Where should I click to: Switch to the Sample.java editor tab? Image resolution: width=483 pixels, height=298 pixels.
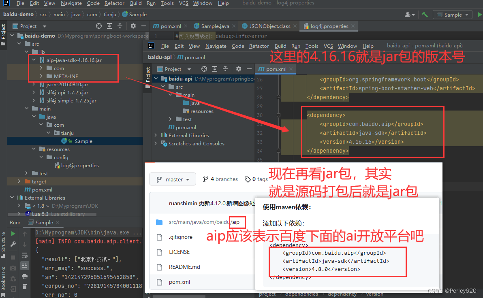pyautogui.click(x=215, y=26)
